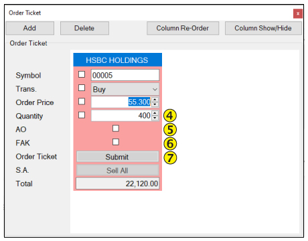Click the Total field 22,120.00

click(117, 183)
